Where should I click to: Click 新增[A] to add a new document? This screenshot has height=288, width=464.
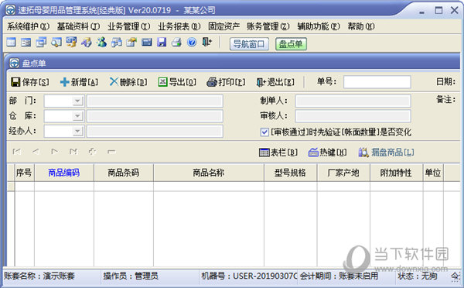pos(79,82)
